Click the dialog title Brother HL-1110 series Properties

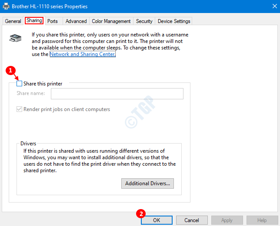click(x=50, y=7)
